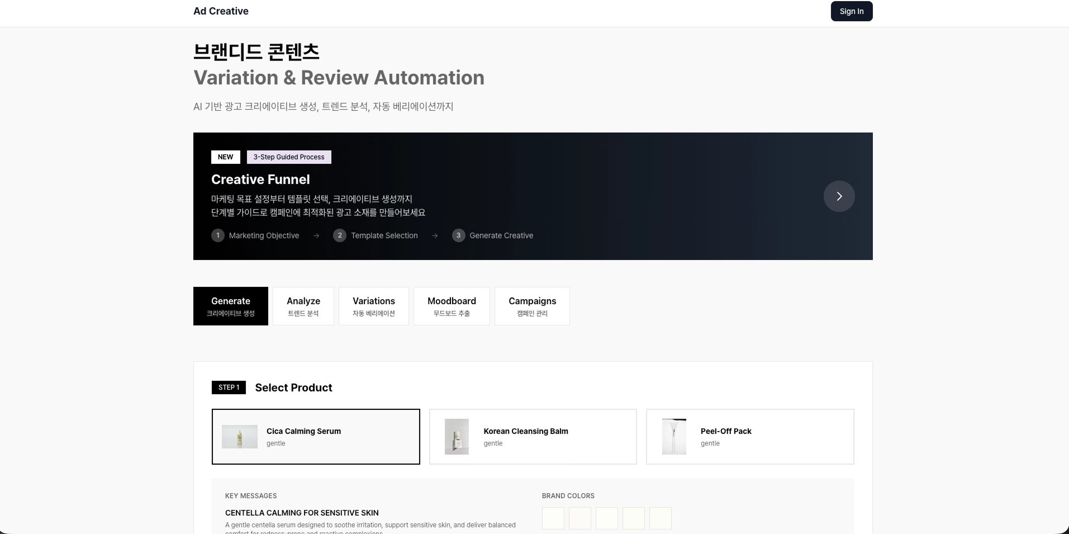Click the step 2 Template Selection circle
The image size is (1069, 534).
[339, 235]
